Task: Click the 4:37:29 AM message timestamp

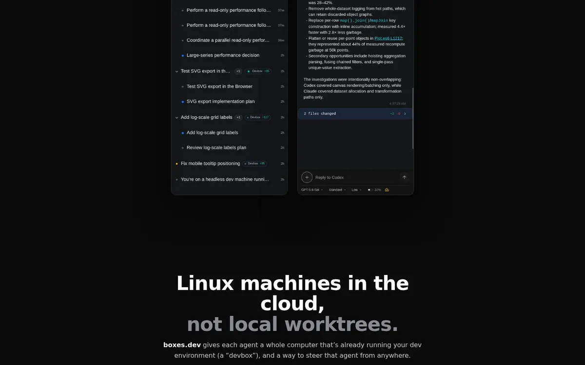Action: pyautogui.click(x=397, y=104)
